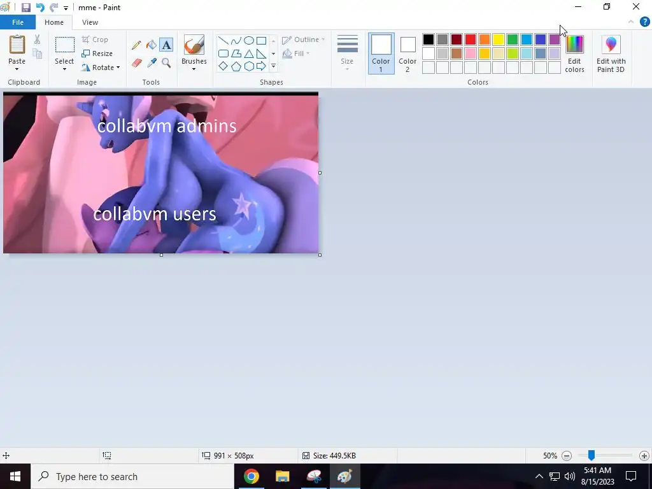Choose the Diamond shape
The image size is (652, 489).
[x=223, y=66]
